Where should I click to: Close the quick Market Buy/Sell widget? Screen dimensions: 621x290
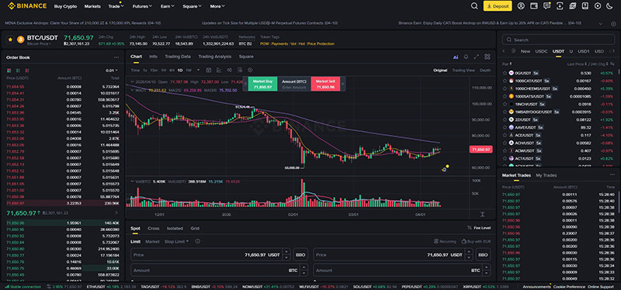pyautogui.click(x=342, y=84)
